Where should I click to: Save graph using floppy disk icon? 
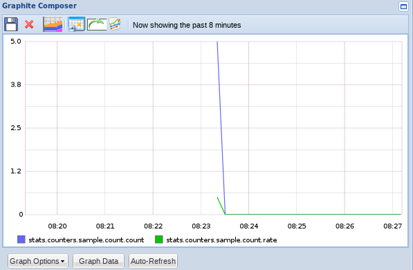click(11, 24)
